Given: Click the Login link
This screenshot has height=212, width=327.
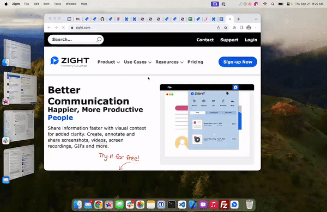Looking at the screenshot, I should (251, 40).
